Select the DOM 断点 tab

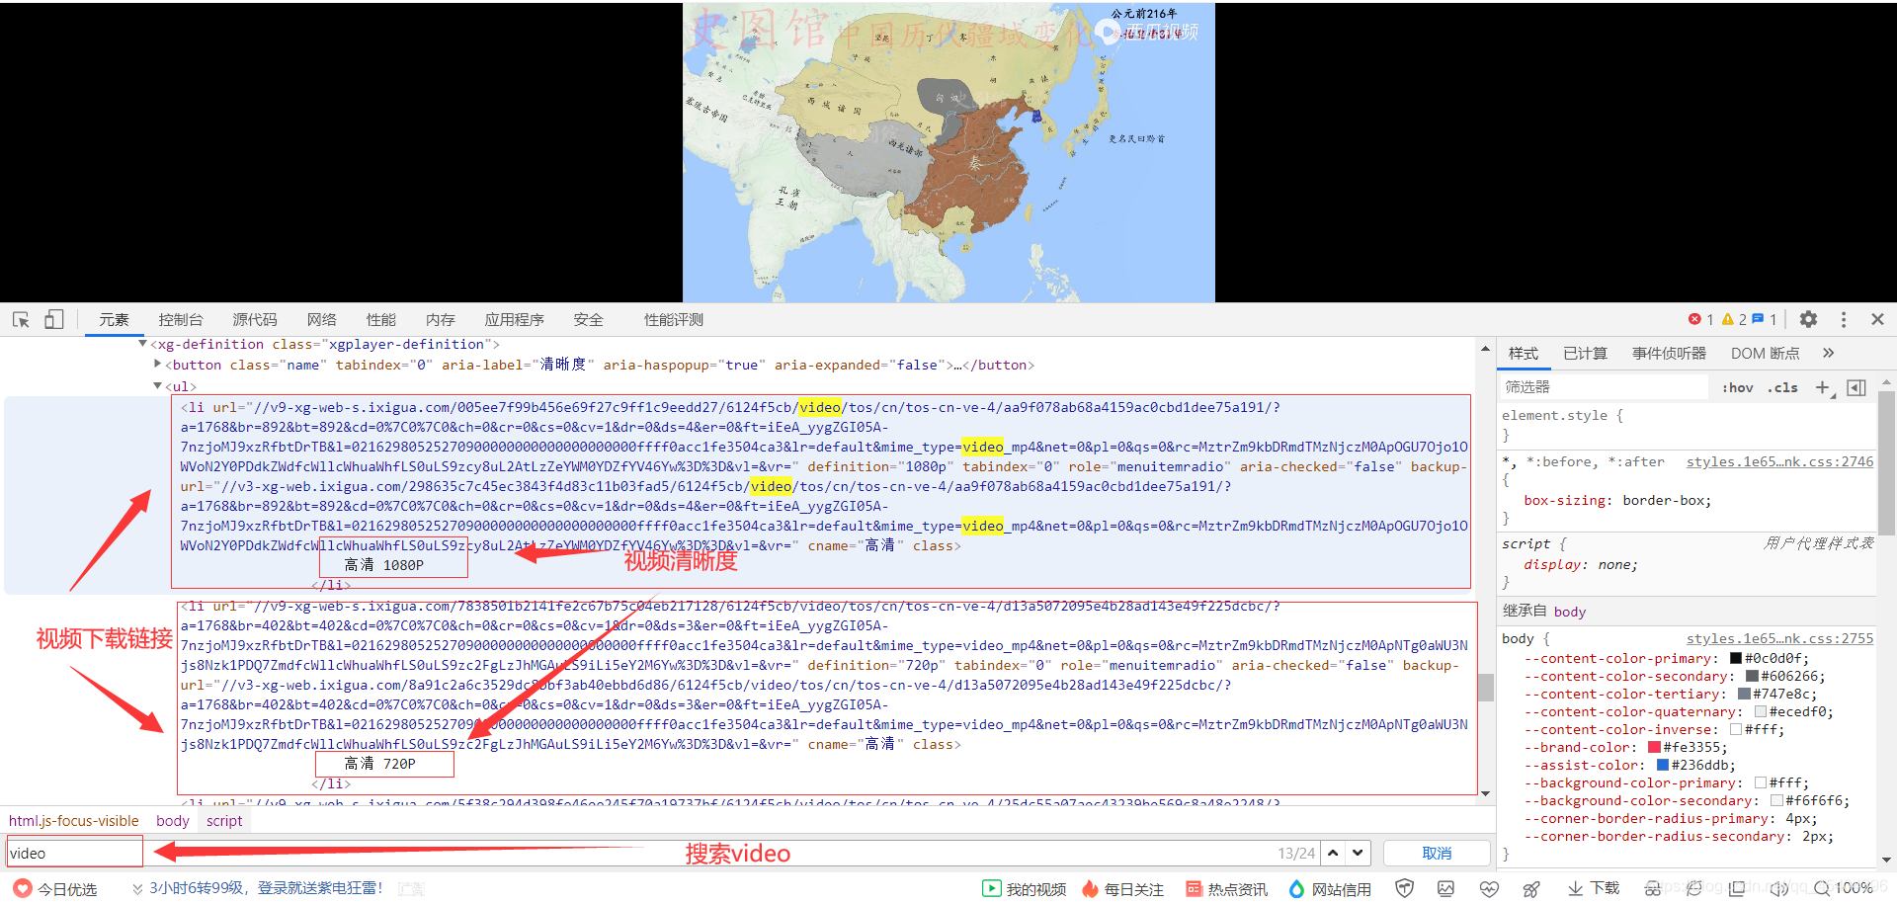click(x=1765, y=353)
